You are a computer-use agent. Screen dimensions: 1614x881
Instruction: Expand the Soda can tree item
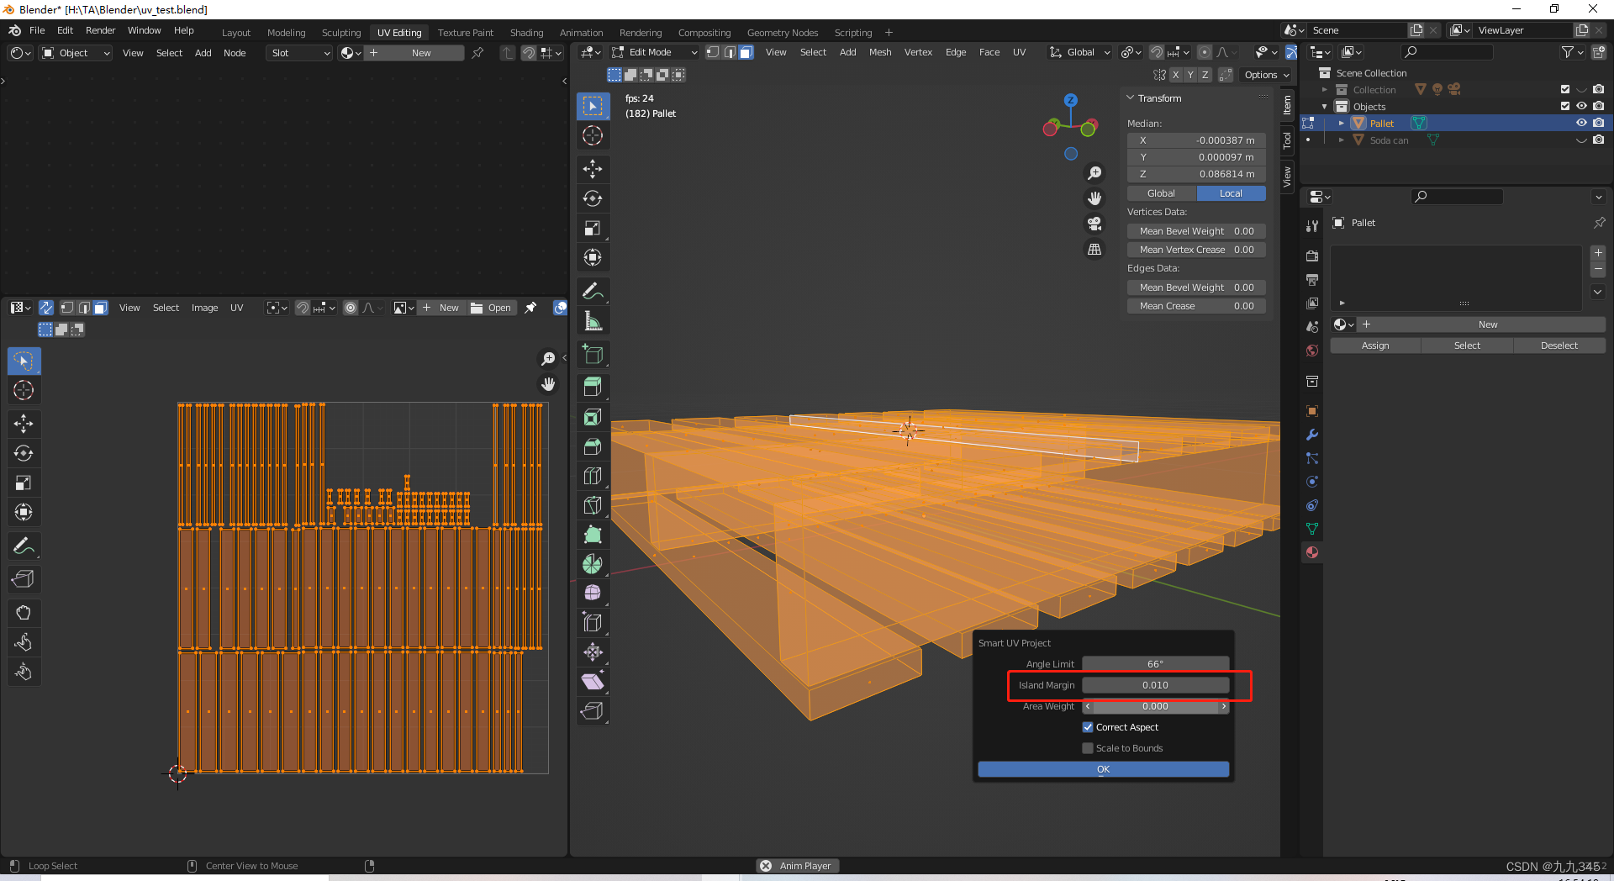tap(1342, 140)
